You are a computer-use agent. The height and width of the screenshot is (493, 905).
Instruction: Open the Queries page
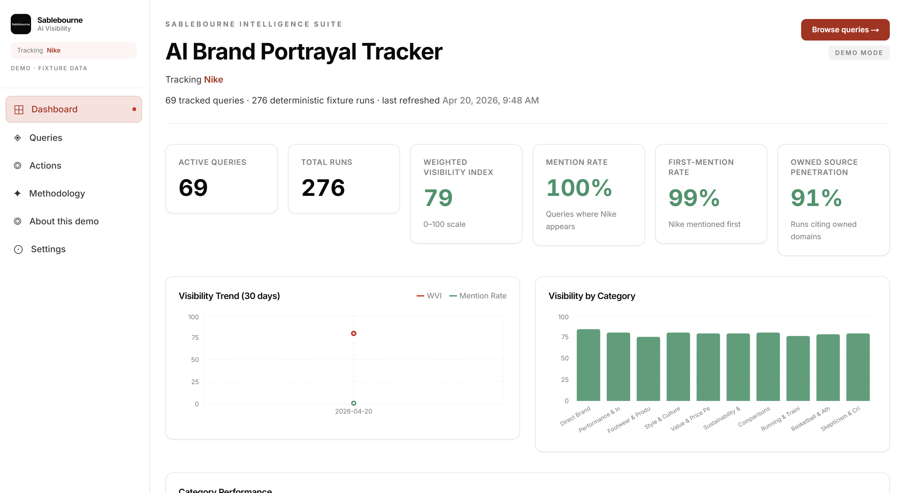pyautogui.click(x=74, y=138)
